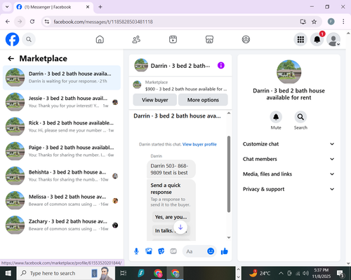Viewport: 351px width, 280px height.
Task: Expand Chat members section
Action: point(289,159)
